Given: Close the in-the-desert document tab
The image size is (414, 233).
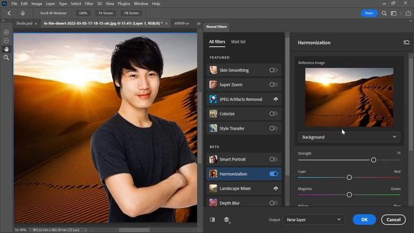Looking at the screenshot, I should point(166,23).
